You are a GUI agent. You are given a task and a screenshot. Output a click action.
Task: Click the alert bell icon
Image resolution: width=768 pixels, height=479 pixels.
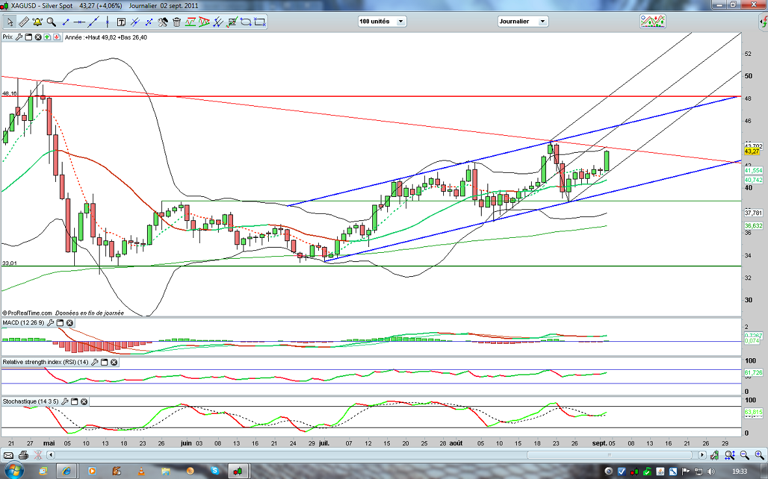pos(37,21)
